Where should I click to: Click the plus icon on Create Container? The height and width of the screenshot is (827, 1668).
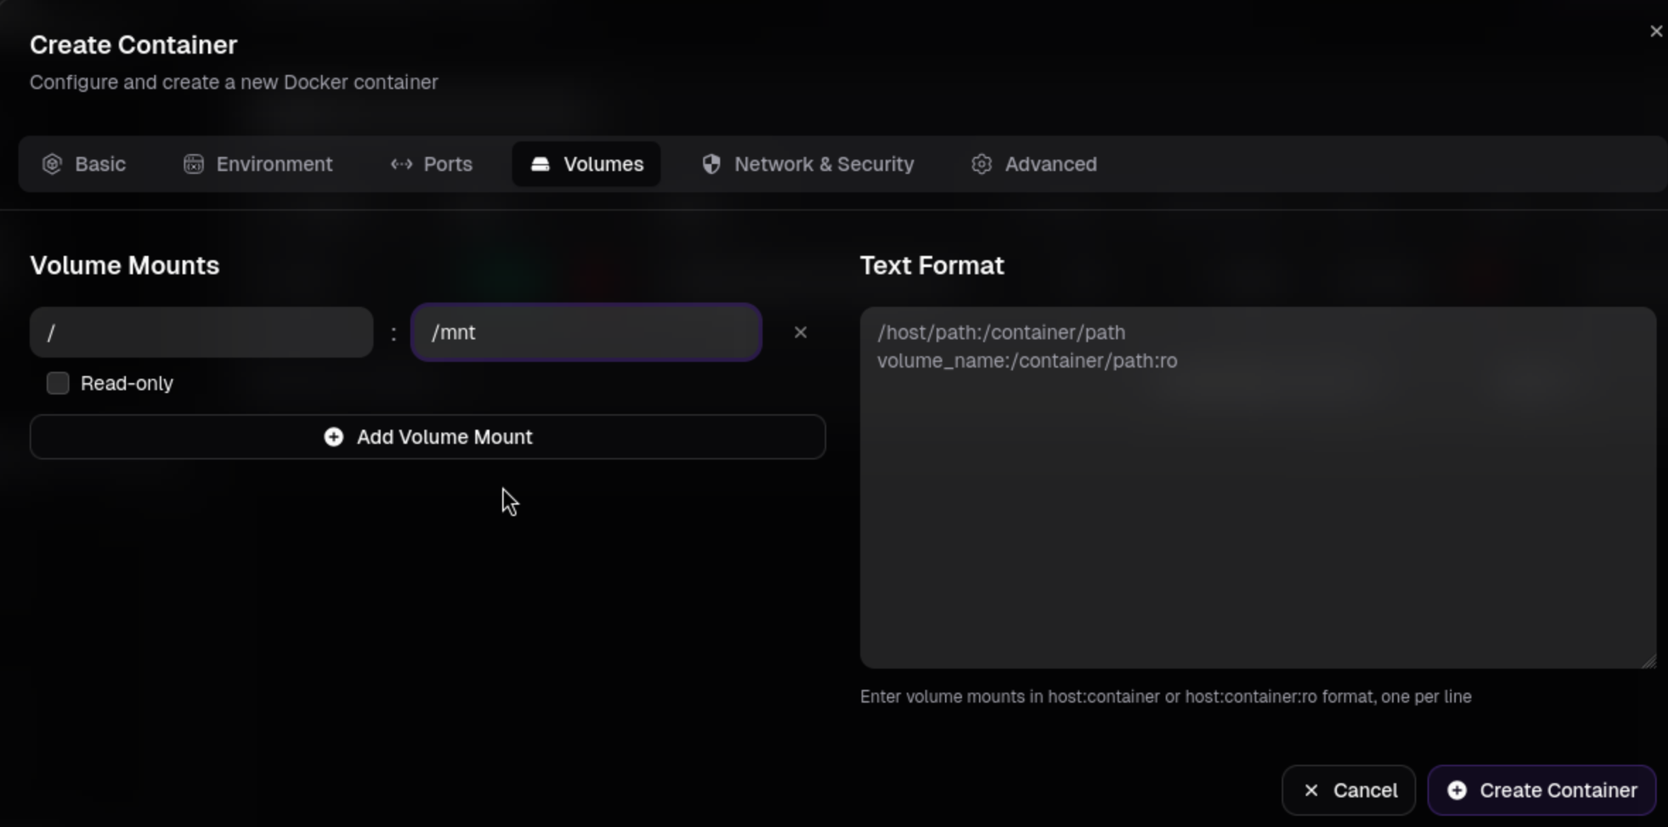point(1457,790)
